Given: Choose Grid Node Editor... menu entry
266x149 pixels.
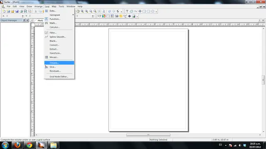Looking at the screenshot, I should pyautogui.click(x=59, y=77).
